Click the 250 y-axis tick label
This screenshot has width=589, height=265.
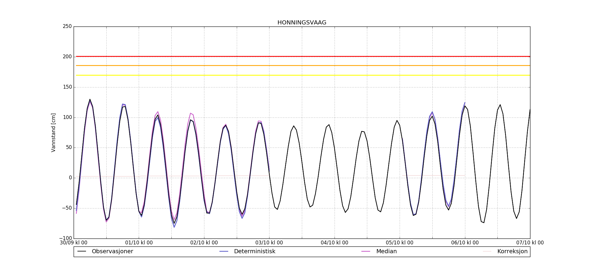pos(67,26)
